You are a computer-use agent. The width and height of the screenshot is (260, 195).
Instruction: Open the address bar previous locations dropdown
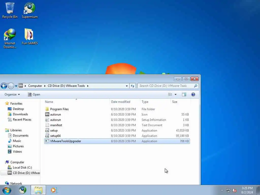127,86
